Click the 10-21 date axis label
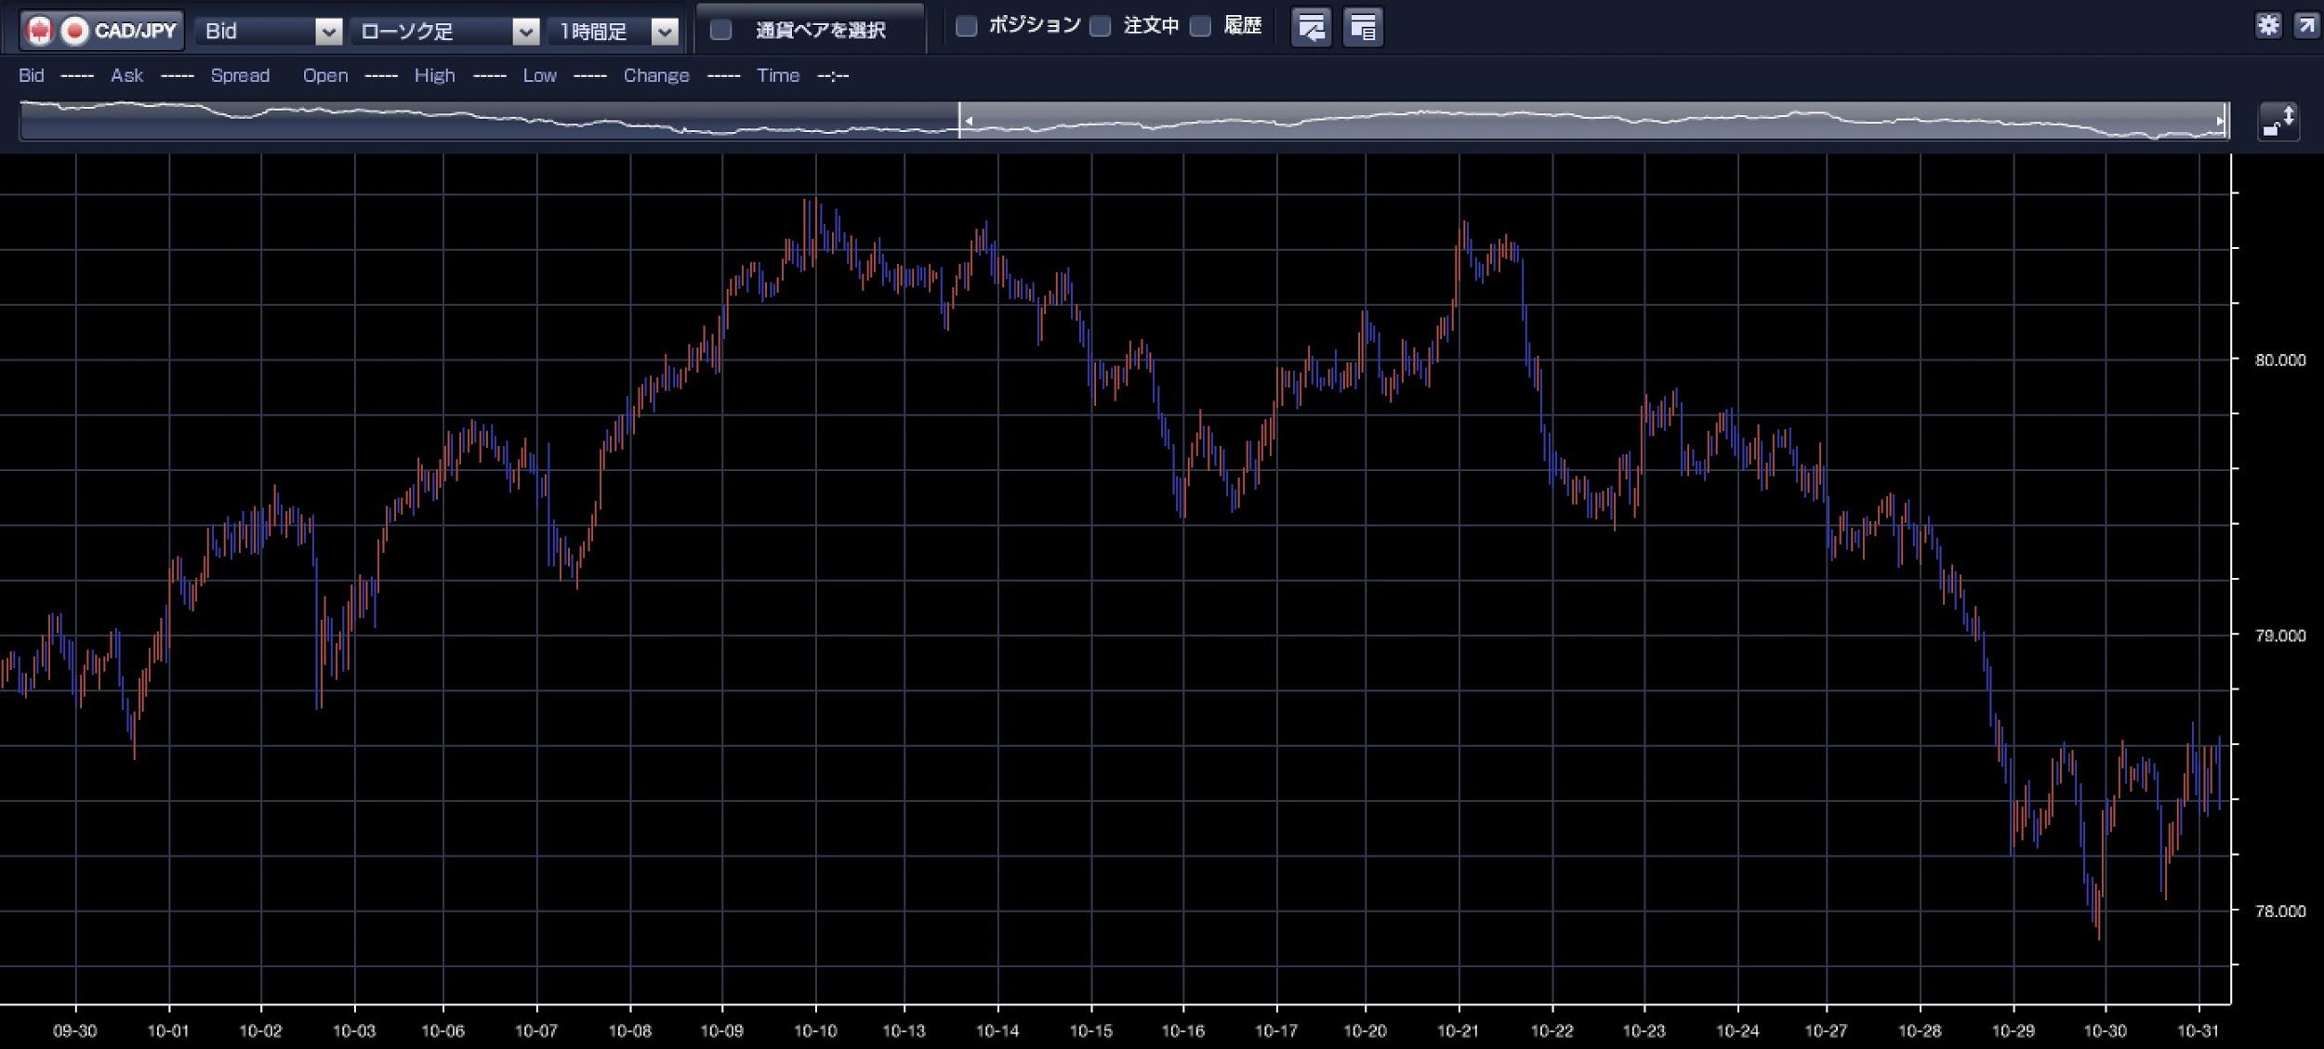 [x=1458, y=1030]
